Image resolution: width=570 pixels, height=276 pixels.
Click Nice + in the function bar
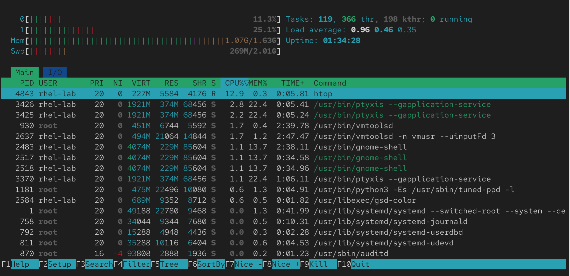coord(281,264)
